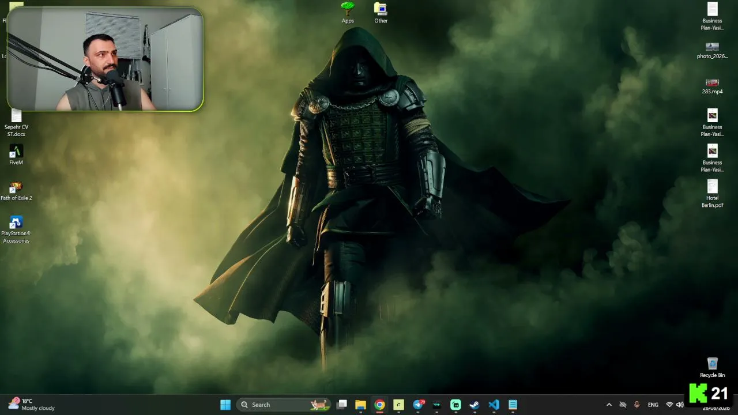Image resolution: width=738 pixels, height=415 pixels.
Task: Launch Visual Studio Code from the taskbar
Action: pyautogui.click(x=494, y=405)
